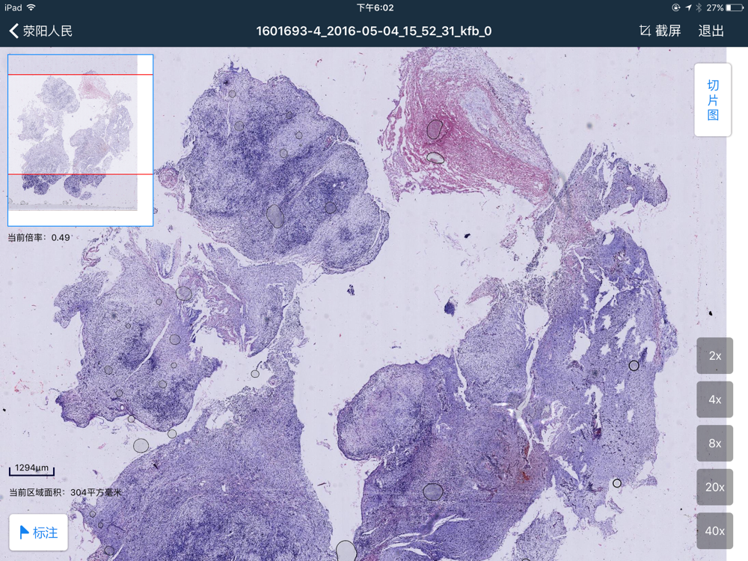Image resolution: width=748 pixels, height=561 pixels.
Task: Click the battery indicator in status bar
Action: 735,7
